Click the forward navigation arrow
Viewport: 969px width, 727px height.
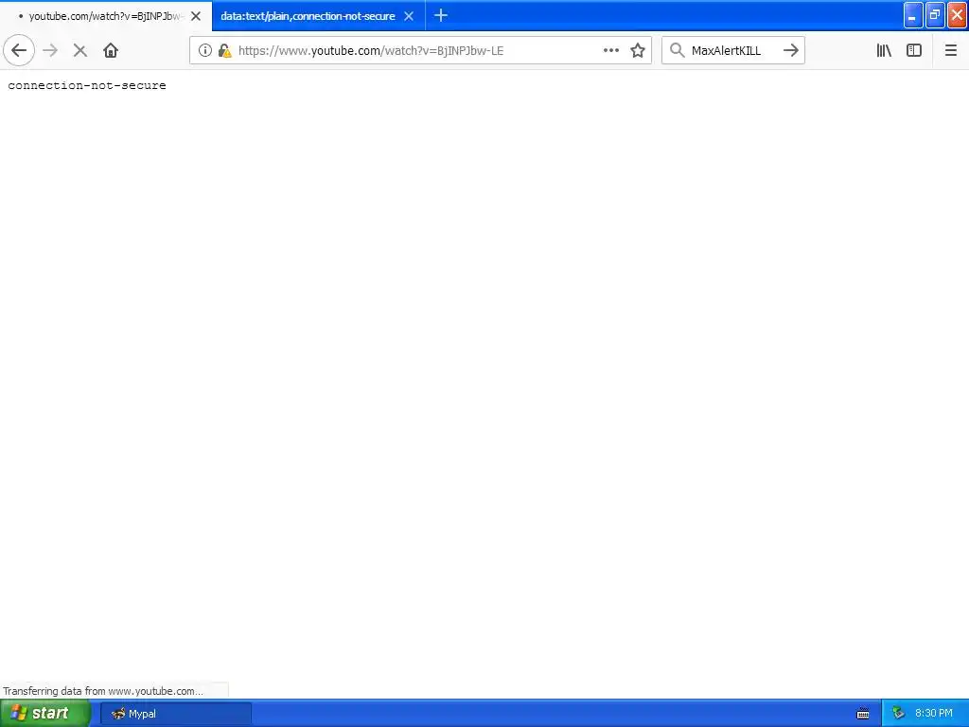coord(51,51)
